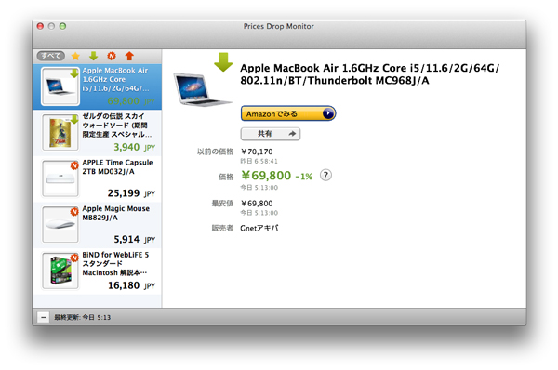Click the question mark help icon

coord(325,176)
